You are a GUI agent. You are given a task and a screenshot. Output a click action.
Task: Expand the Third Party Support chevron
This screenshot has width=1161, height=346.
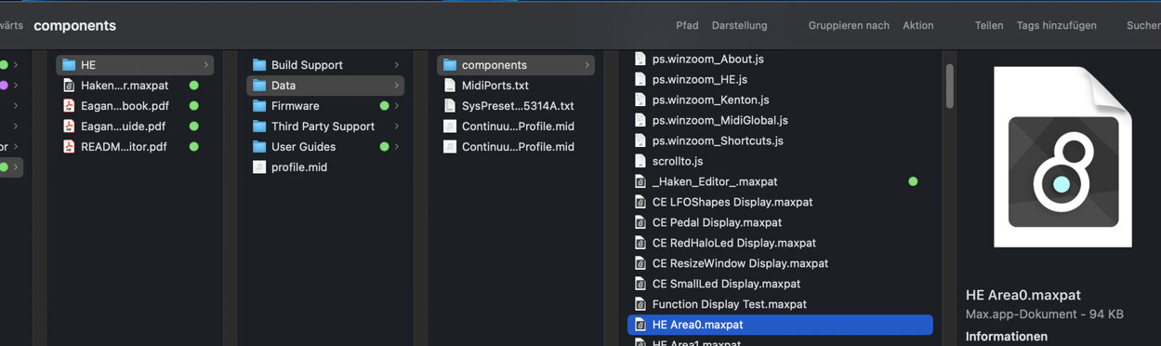396,126
